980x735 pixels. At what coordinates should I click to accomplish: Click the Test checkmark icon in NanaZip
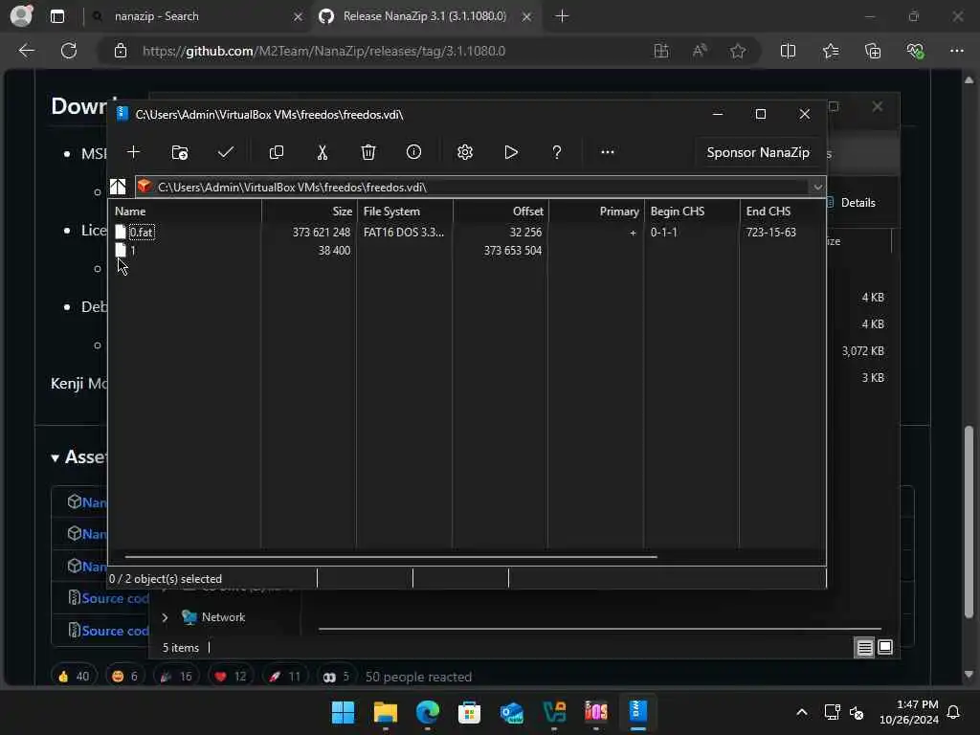[226, 152]
